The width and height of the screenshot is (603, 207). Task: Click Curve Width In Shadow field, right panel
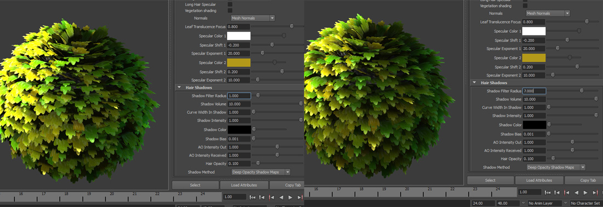534,108
